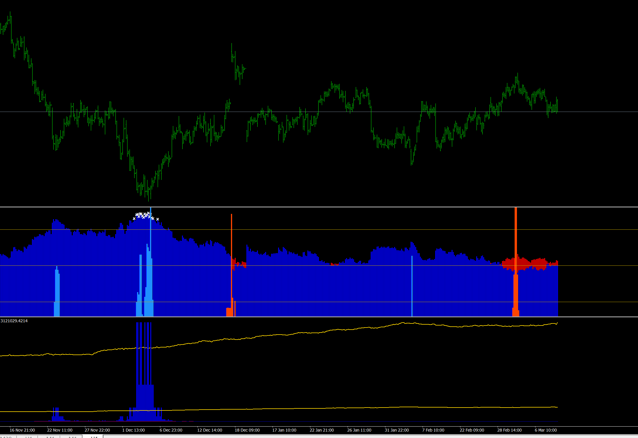Click the 12 Dec 14:00 time label
This screenshot has height=438, width=638.
tap(210, 430)
